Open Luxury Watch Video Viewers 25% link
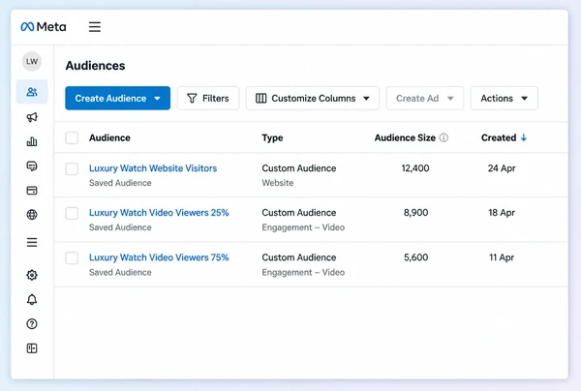Viewport: 581px width, 391px height. pyautogui.click(x=159, y=213)
